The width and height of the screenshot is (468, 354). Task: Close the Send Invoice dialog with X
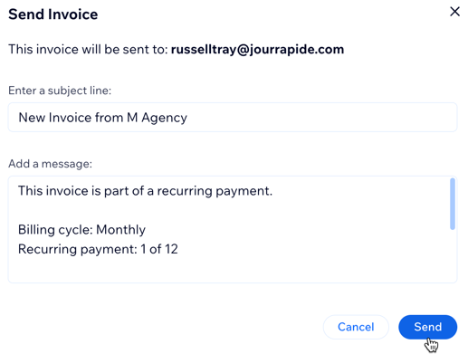point(454,12)
